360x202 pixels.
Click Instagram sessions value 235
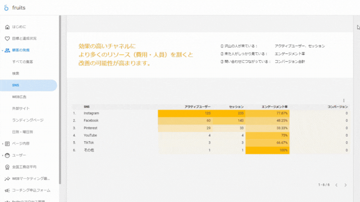click(240, 113)
